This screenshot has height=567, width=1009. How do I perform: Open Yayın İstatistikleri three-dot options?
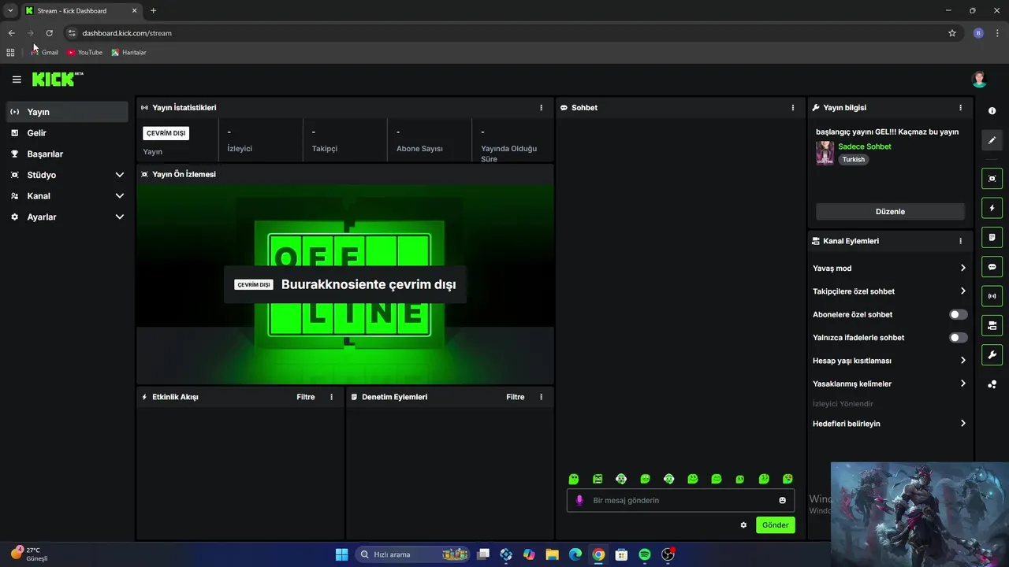coord(541,108)
